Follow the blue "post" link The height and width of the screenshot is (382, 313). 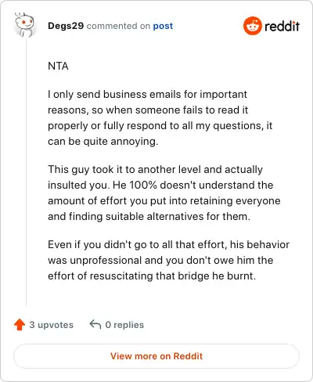[x=163, y=26]
